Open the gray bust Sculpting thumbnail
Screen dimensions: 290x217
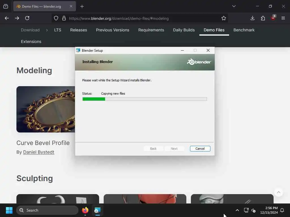232,199
